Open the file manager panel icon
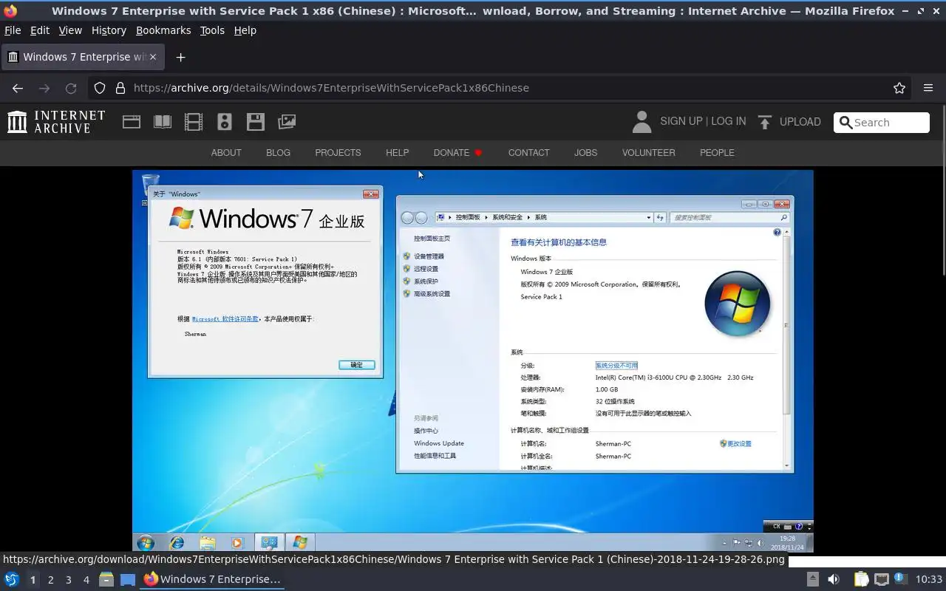 (x=106, y=579)
